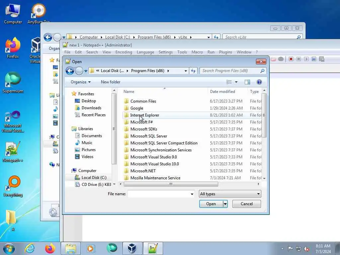Show hidden system tray icons

pos(282,249)
